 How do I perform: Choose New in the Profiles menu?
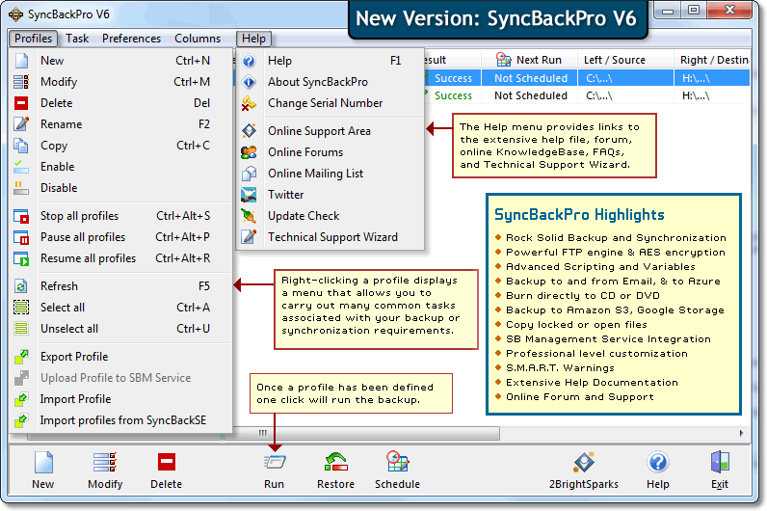click(x=120, y=61)
